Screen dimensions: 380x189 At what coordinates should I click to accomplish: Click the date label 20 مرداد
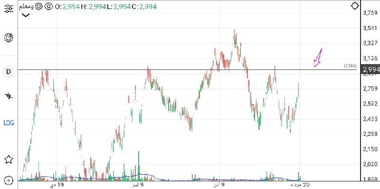pyautogui.click(x=300, y=185)
